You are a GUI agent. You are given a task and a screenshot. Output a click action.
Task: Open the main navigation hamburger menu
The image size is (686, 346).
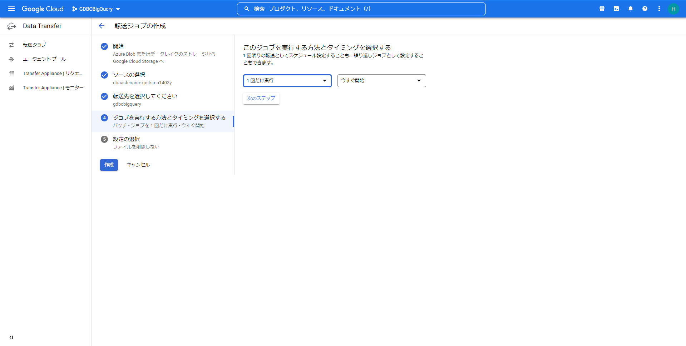[11, 9]
